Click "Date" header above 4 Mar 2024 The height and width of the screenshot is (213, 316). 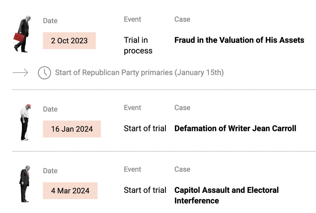(x=50, y=171)
